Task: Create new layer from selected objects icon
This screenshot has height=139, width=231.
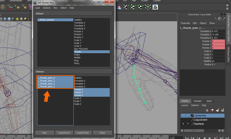Action: click(x=223, y=110)
